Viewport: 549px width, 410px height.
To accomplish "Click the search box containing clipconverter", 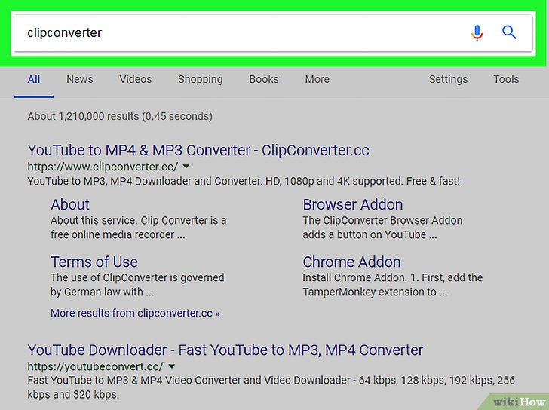I will (226, 33).
